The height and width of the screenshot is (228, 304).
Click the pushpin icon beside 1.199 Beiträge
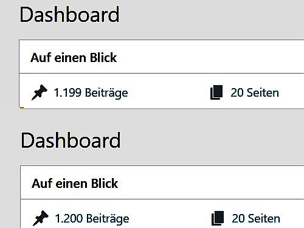pos(40,92)
